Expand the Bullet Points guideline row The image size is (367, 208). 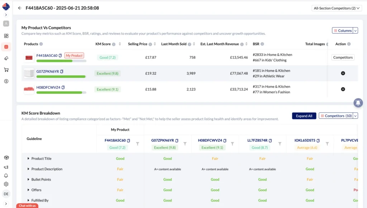(28, 179)
